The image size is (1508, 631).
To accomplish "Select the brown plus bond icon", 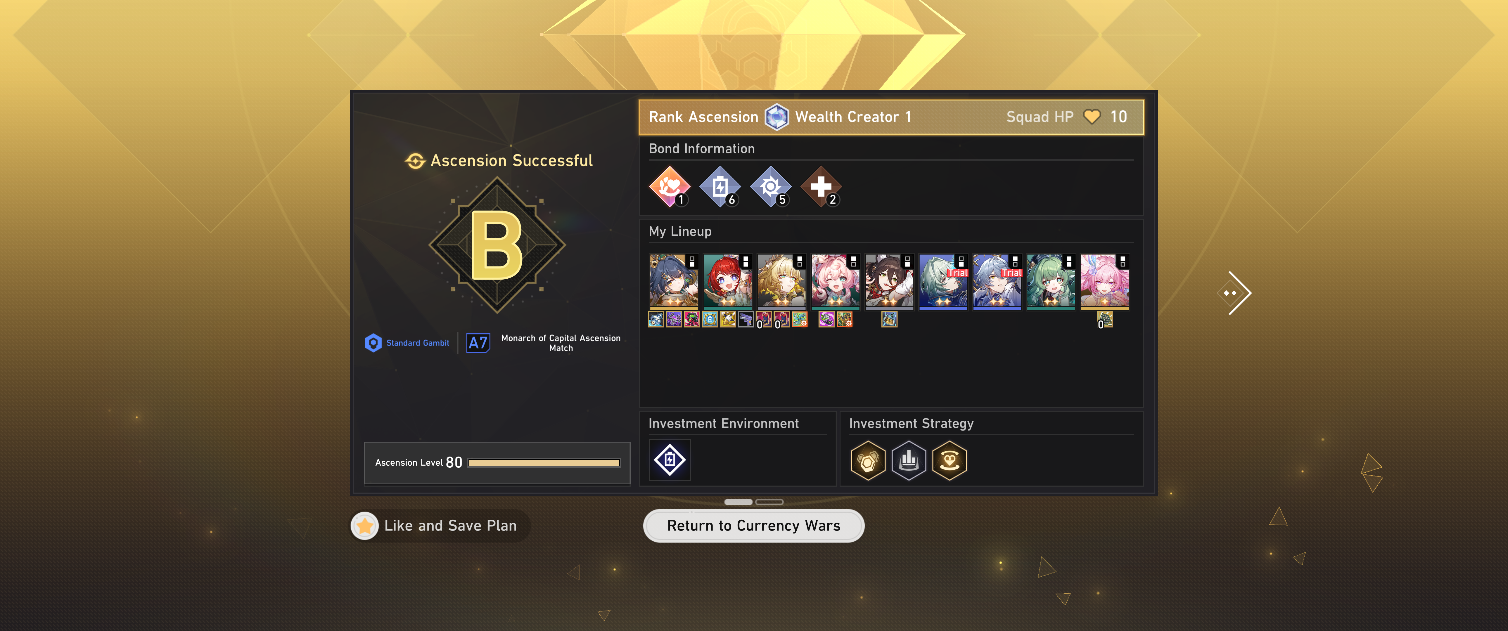I will pos(821,187).
